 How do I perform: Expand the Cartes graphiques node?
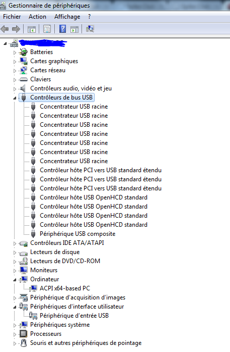(15, 62)
